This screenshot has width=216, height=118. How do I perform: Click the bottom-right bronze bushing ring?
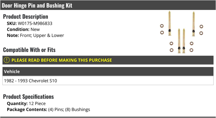pyautogui.click(x=191, y=50)
